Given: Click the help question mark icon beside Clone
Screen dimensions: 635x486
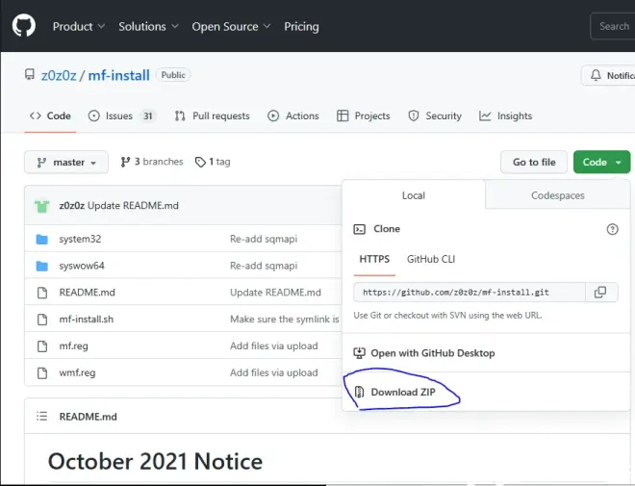Looking at the screenshot, I should click(x=612, y=229).
